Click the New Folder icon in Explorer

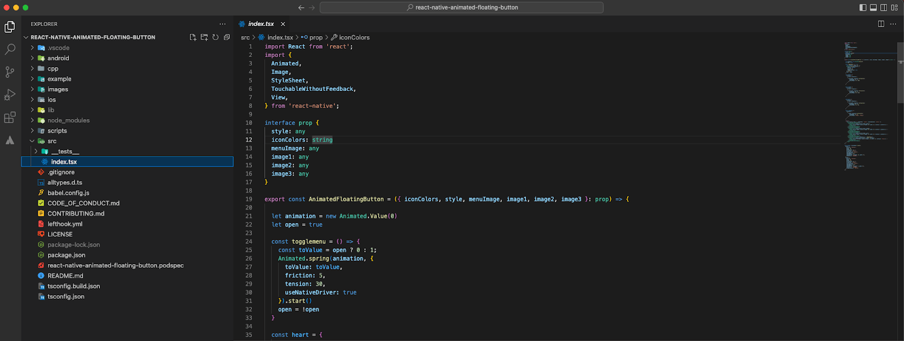tap(204, 37)
